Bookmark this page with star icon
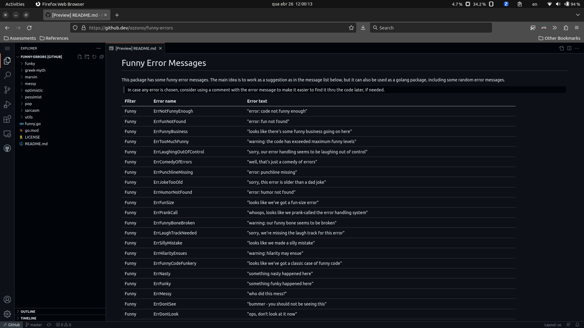This screenshot has height=328, width=584. coord(351,28)
